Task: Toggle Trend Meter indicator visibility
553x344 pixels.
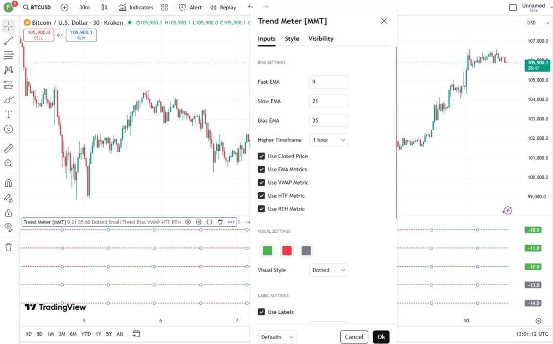Action: coord(188,222)
